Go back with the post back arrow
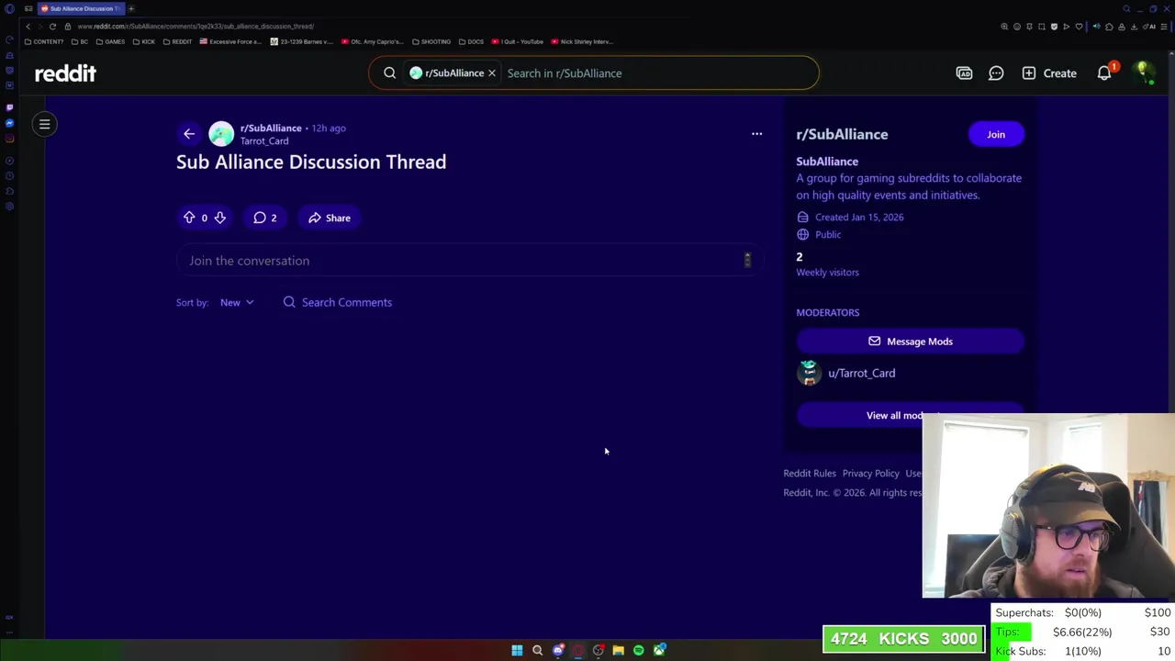 click(x=189, y=134)
